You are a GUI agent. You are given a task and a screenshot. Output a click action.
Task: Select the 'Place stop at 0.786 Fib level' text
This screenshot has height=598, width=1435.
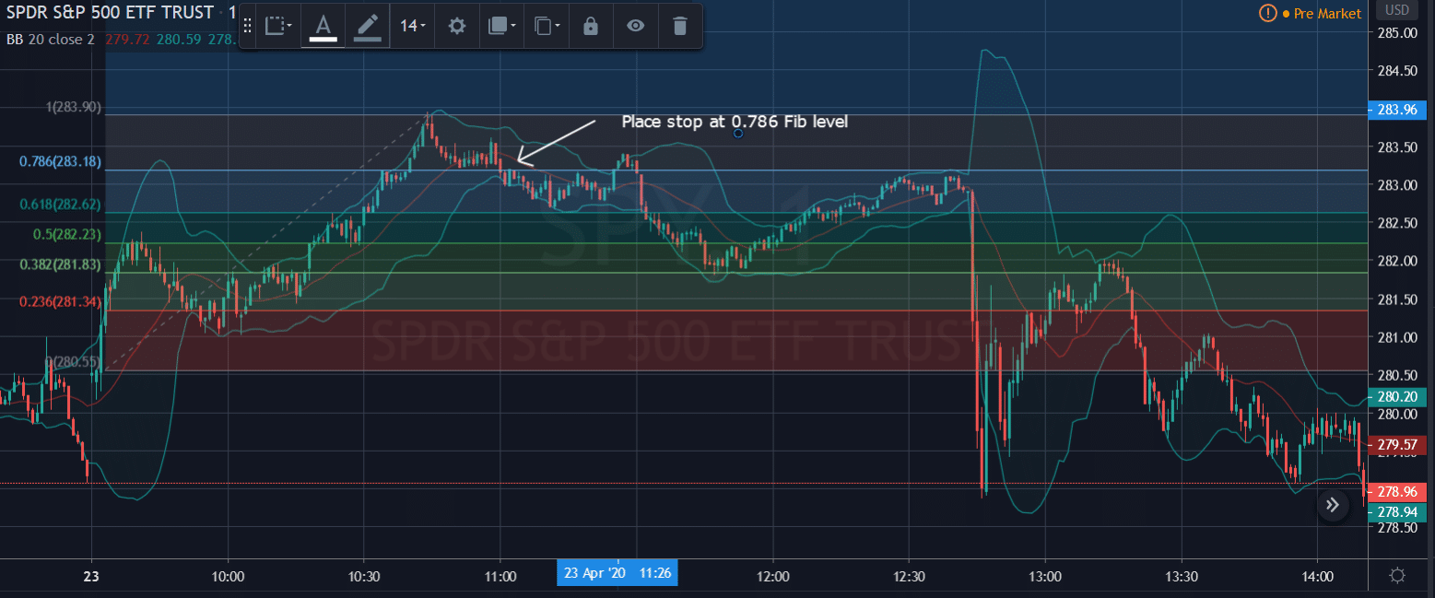pos(735,122)
